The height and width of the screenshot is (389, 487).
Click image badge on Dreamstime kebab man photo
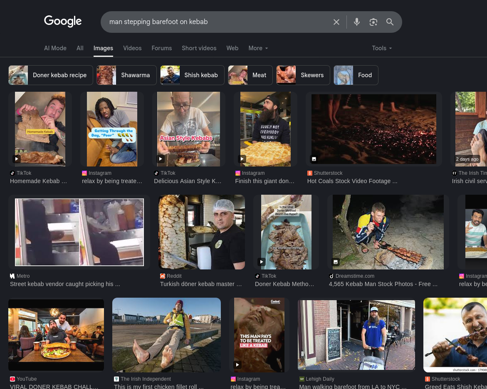click(x=336, y=262)
